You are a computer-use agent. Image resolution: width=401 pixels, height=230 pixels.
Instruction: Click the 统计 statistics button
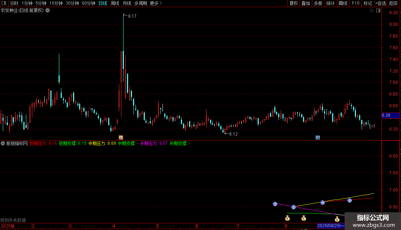tap(330, 3)
